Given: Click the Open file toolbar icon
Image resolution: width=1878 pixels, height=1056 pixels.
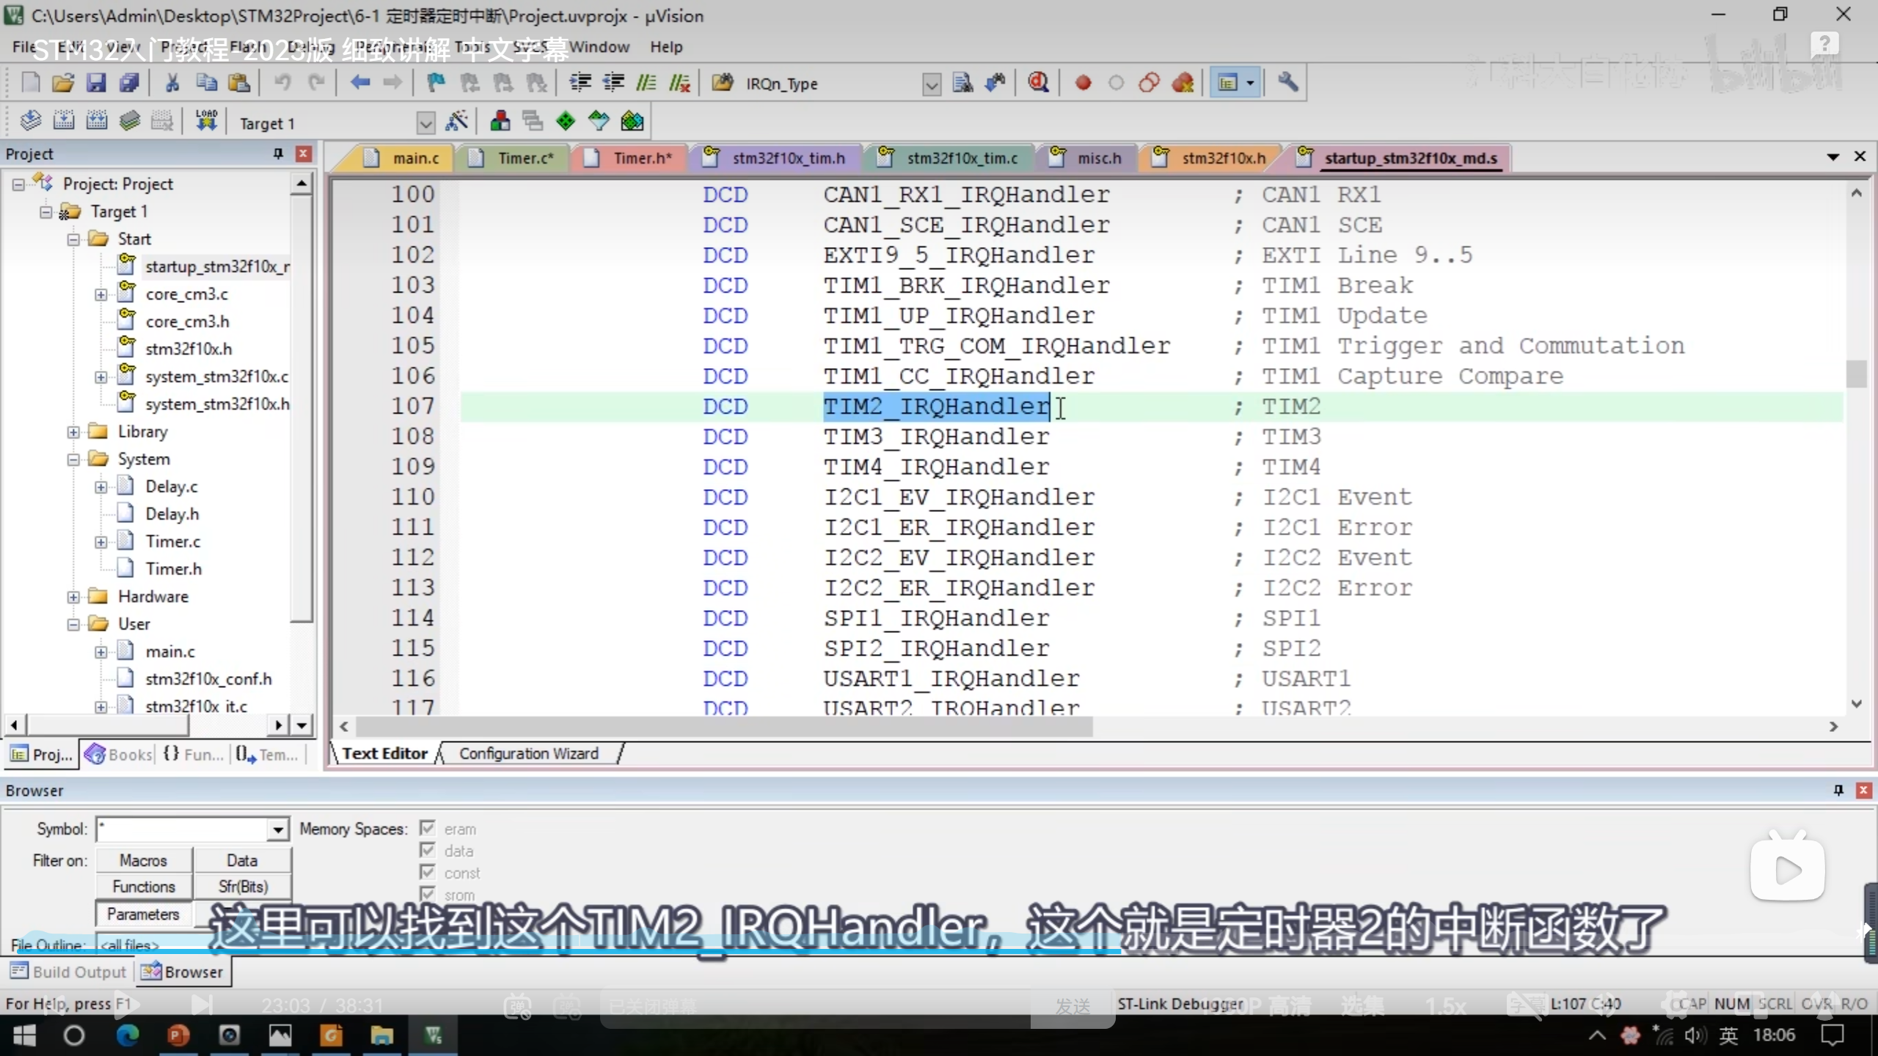Looking at the screenshot, I should point(63,83).
